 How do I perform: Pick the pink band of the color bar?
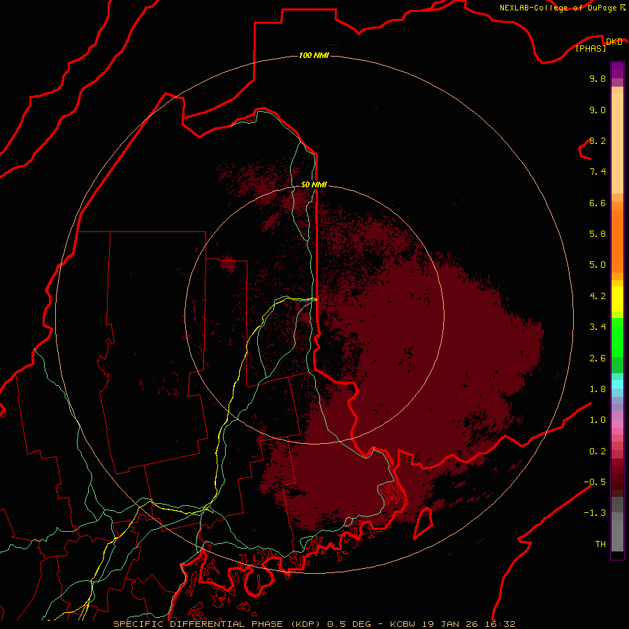click(617, 424)
